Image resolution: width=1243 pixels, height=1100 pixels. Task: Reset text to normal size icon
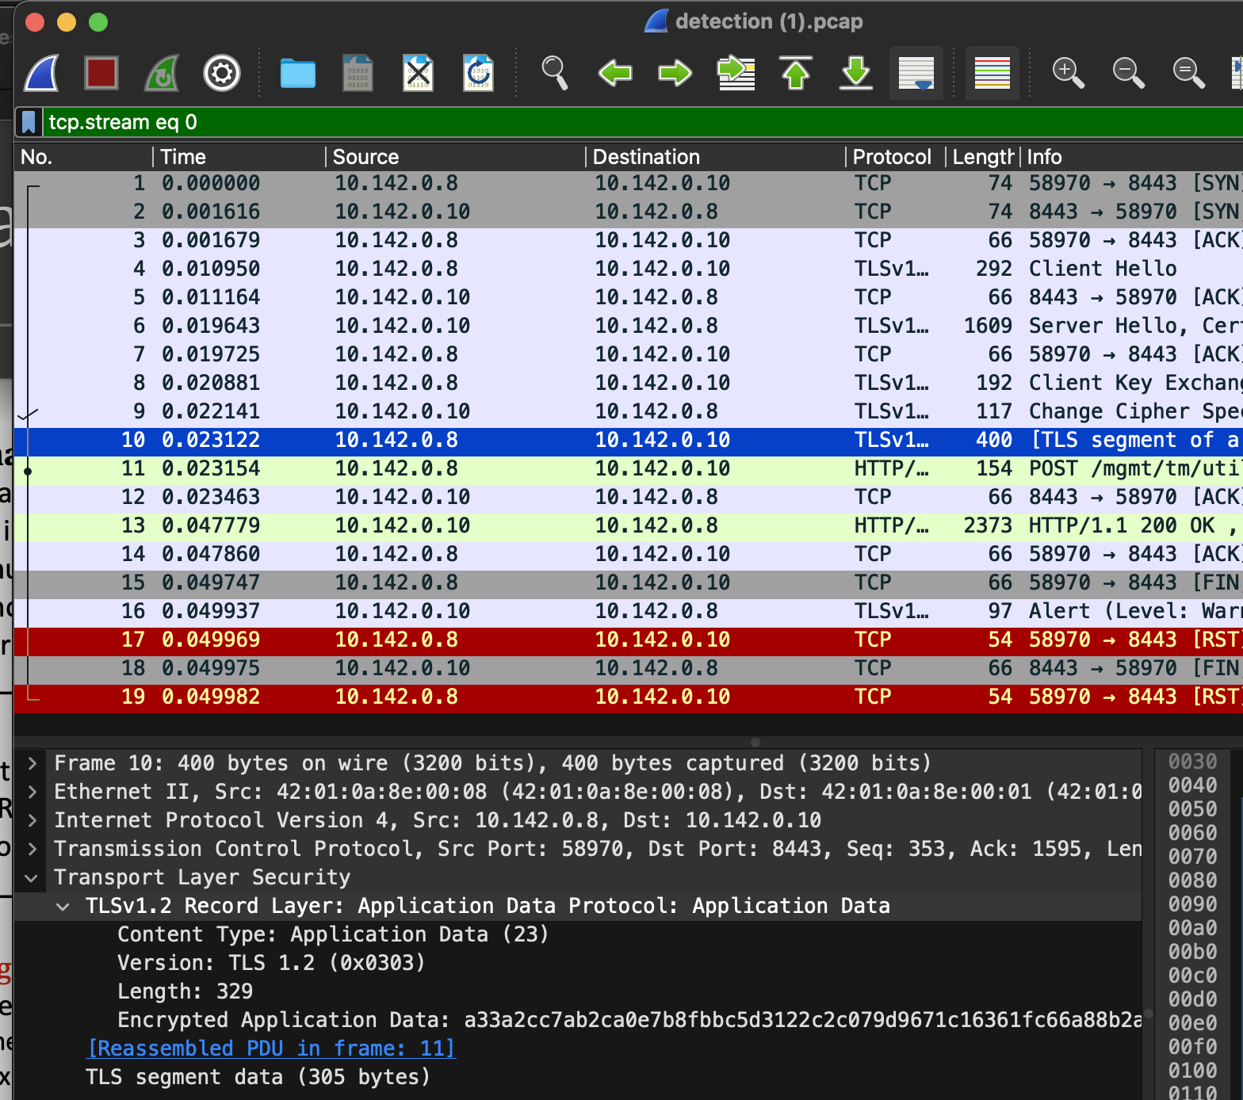click(x=1188, y=74)
